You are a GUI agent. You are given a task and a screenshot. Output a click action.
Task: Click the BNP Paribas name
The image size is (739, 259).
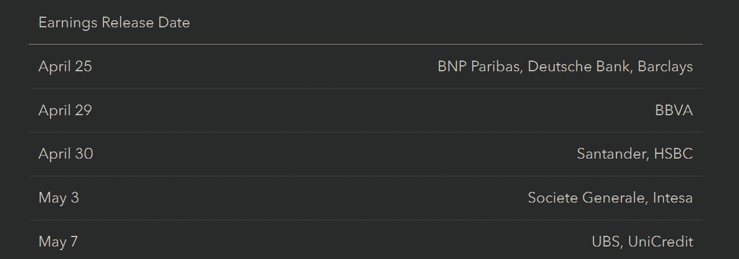pyautogui.click(x=479, y=66)
